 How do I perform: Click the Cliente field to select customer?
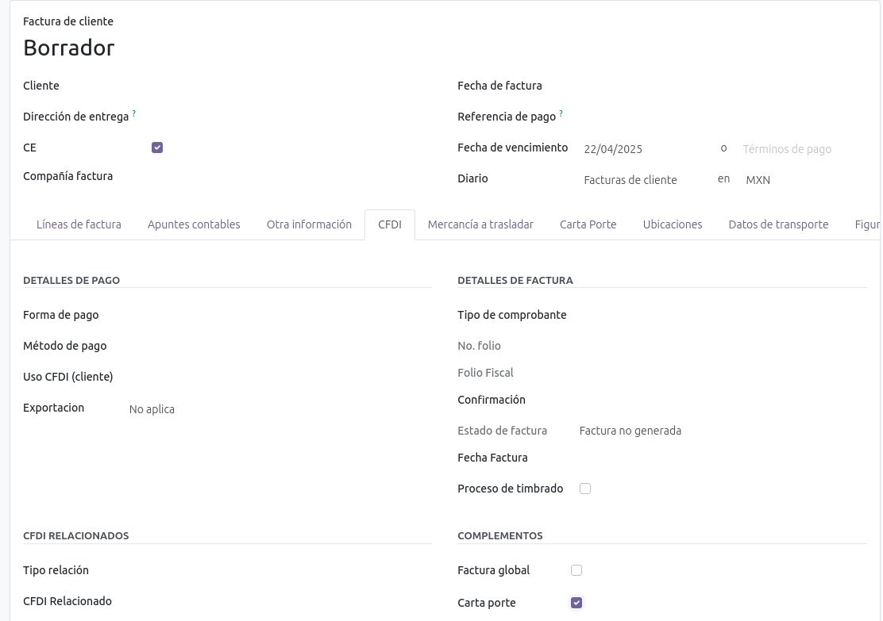(270, 86)
